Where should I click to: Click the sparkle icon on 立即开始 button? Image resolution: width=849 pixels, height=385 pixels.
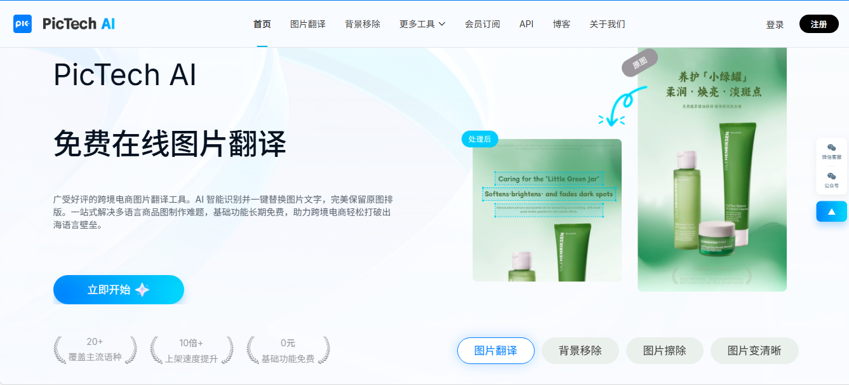pos(142,290)
